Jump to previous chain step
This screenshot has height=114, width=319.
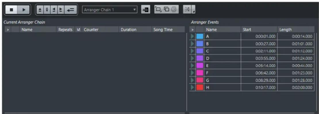coord(40,10)
